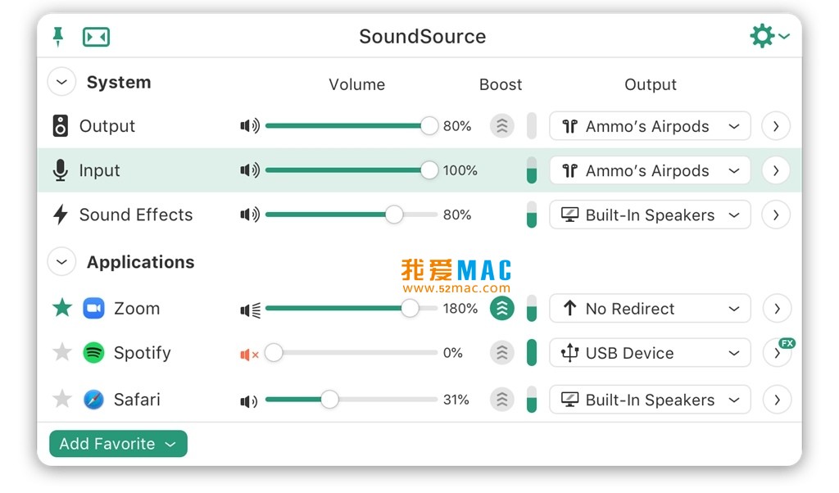This screenshot has height=493, width=839.
Task: Collapse the System section
Action: 61,83
